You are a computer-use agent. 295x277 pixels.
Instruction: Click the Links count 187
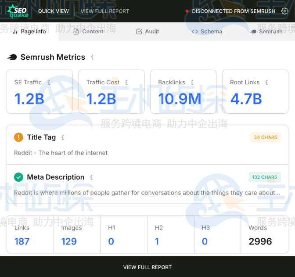point(22,241)
